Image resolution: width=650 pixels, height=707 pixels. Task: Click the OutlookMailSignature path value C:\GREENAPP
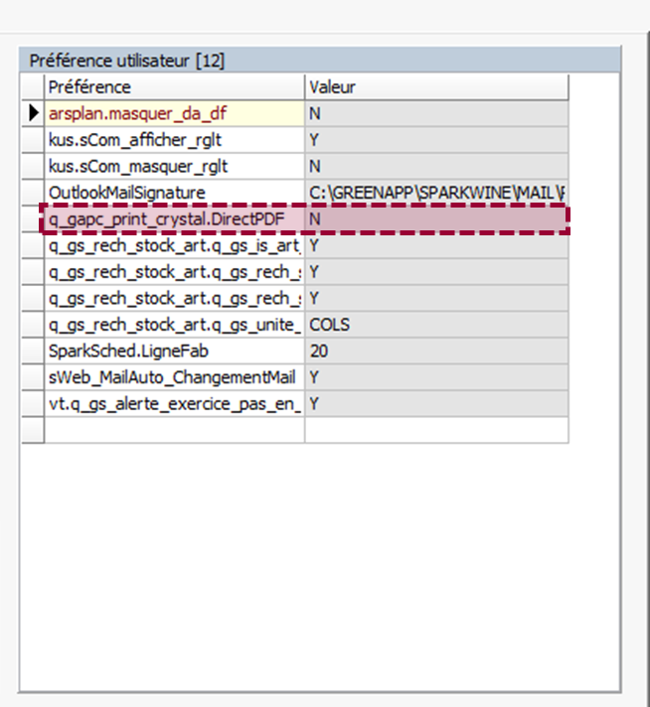click(435, 192)
